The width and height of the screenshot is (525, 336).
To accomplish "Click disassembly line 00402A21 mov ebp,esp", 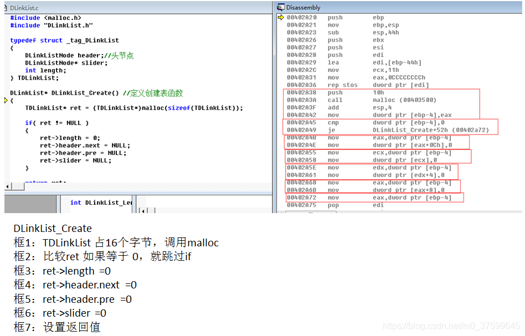I will coord(343,25).
